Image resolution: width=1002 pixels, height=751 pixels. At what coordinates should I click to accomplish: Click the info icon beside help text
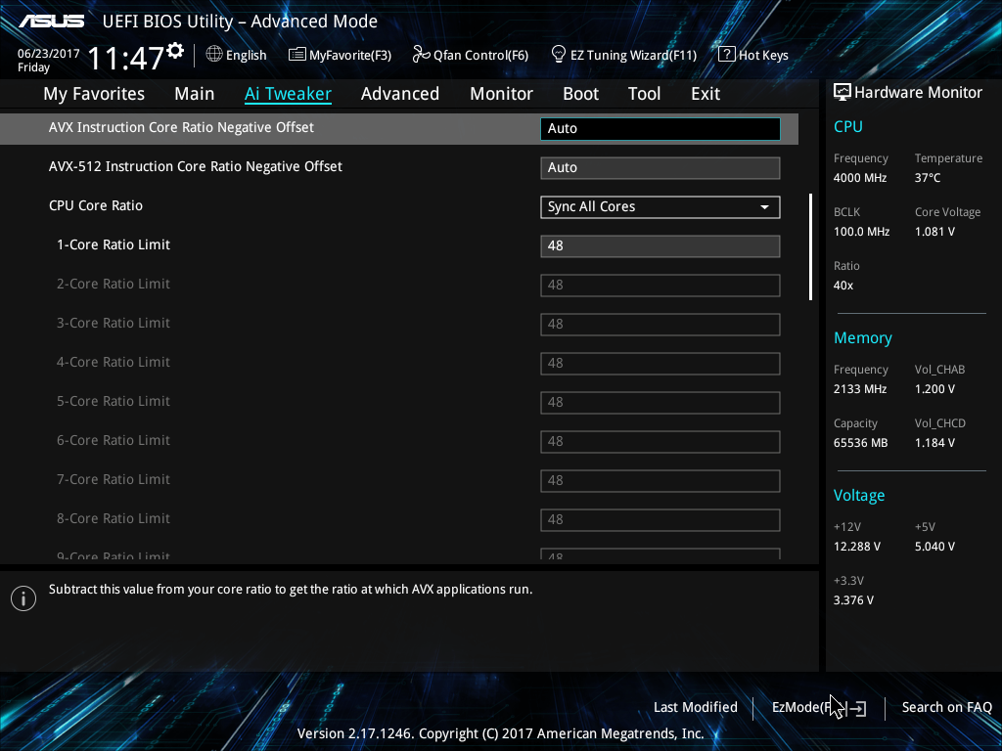(23, 598)
